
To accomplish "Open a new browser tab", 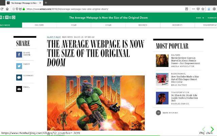I will point(46,3).
